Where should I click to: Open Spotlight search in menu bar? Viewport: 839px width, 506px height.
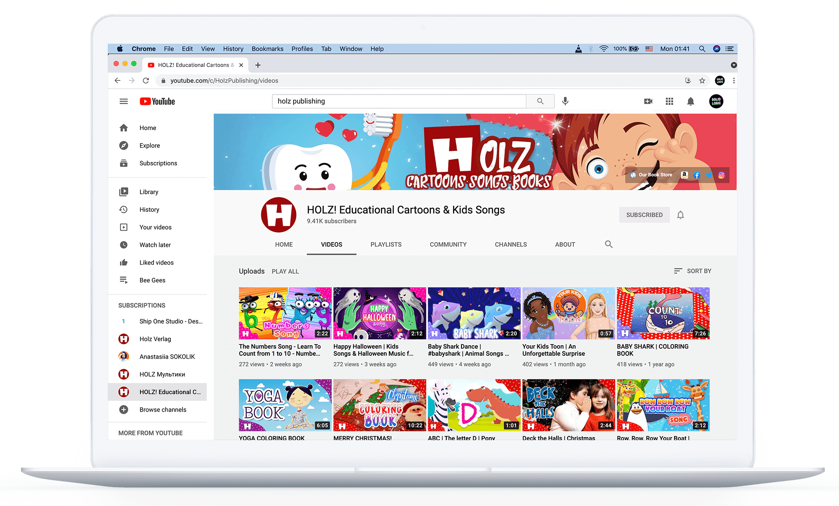pyautogui.click(x=702, y=49)
